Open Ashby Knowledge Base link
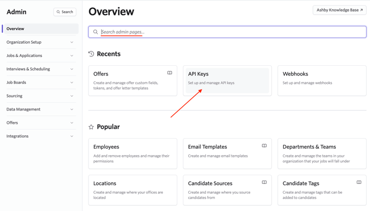370x211 pixels. (x=340, y=10)
